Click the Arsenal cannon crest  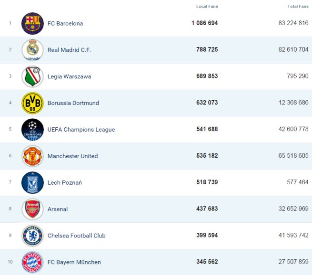point(32,209)
